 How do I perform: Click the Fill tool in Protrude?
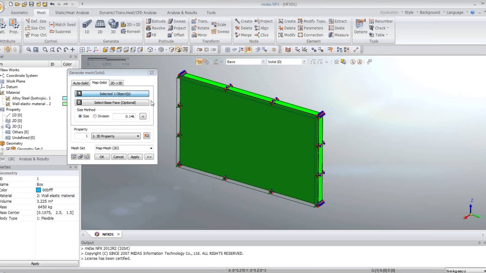[151, 35]
